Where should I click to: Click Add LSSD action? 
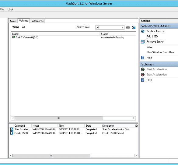coord(152,37)
